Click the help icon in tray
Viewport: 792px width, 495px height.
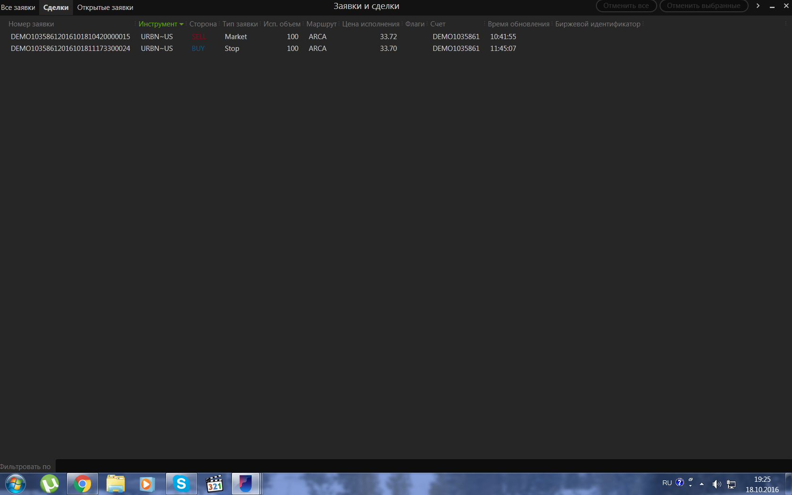coord(679,482)
